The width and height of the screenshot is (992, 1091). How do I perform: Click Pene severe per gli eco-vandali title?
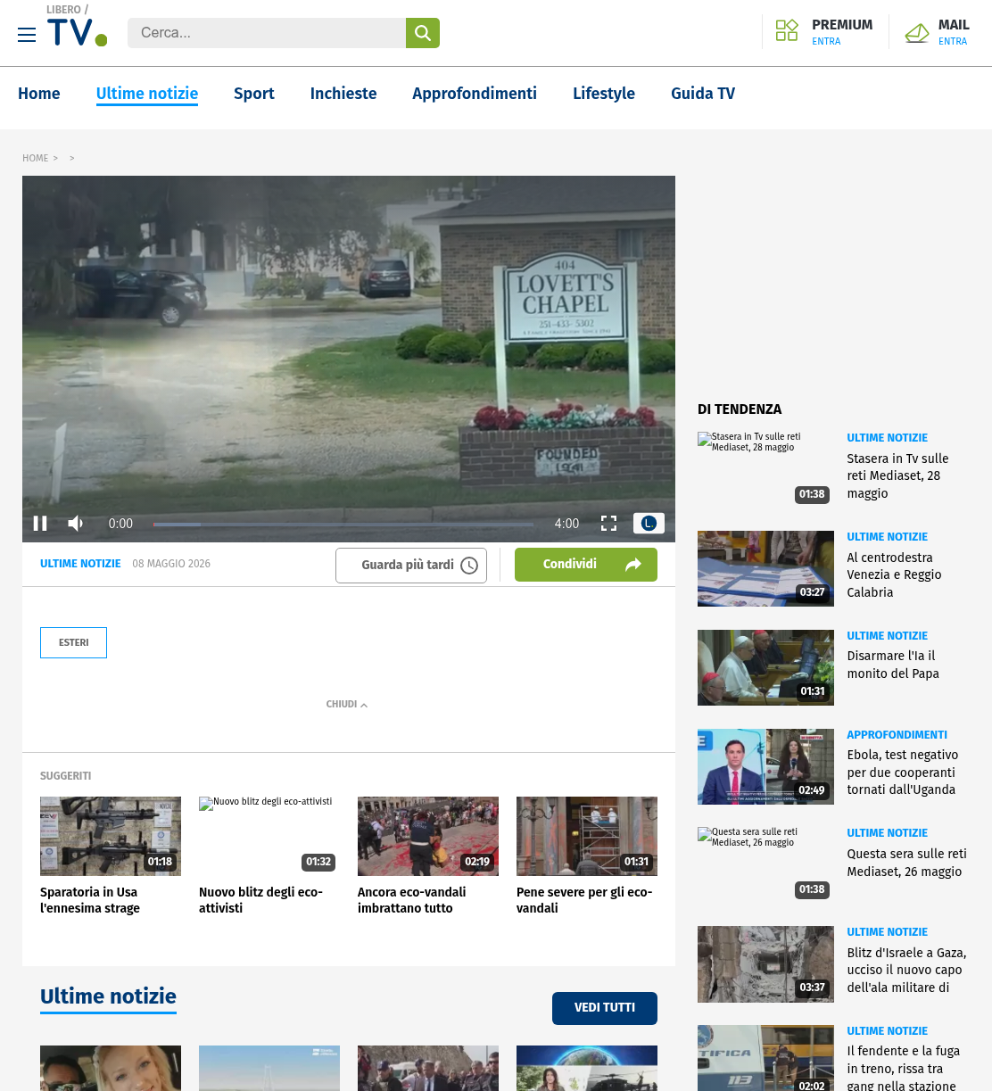pos(584,900)
